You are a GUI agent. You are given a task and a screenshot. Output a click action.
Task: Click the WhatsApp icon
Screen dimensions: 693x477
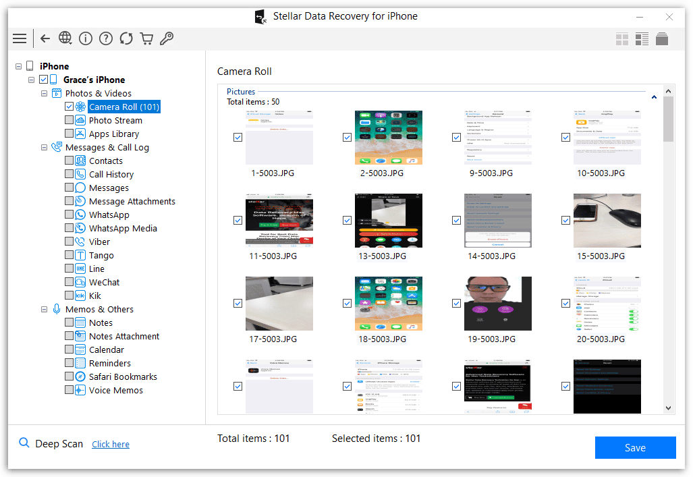(80, 215)
